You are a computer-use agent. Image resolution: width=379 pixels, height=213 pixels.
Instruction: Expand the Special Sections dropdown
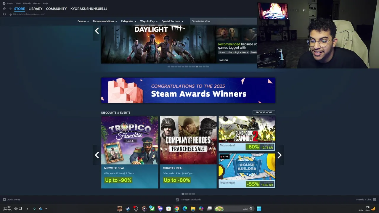[172, 21]
